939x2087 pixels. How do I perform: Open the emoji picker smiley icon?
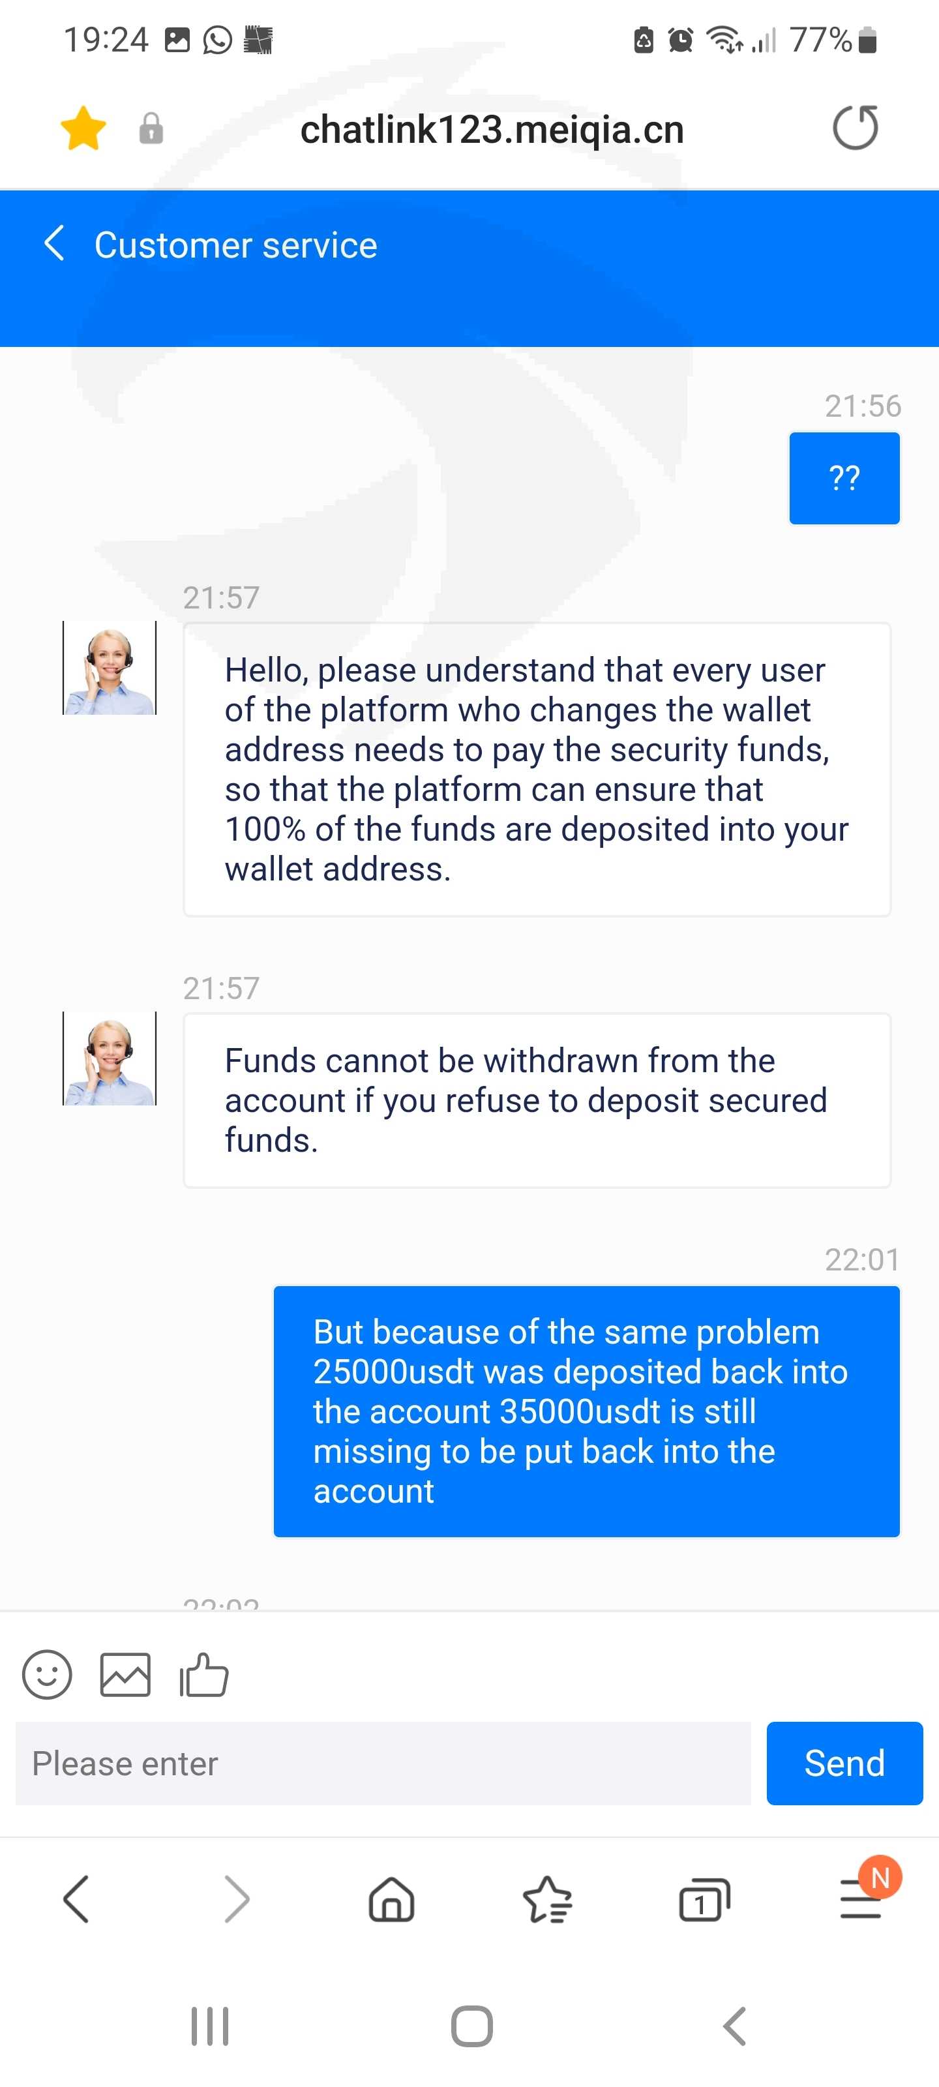point(47,1675)
